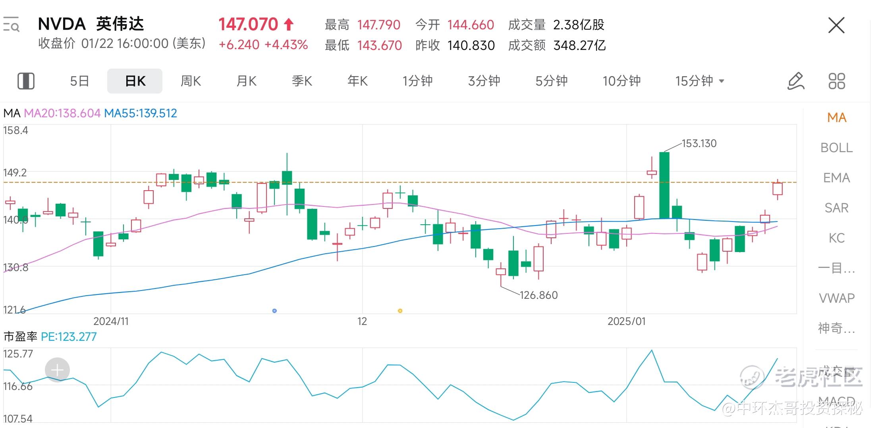
Task: Click the +4.43% change percentage
Action: 286,45
